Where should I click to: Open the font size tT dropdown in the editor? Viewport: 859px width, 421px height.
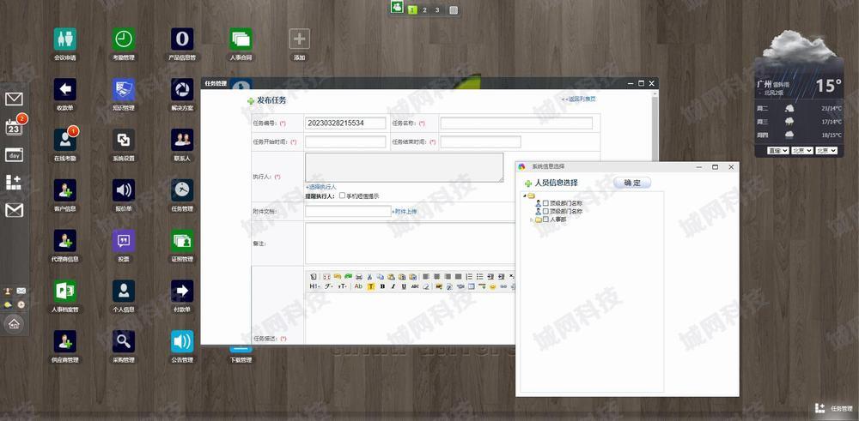(x=343, y=286)
